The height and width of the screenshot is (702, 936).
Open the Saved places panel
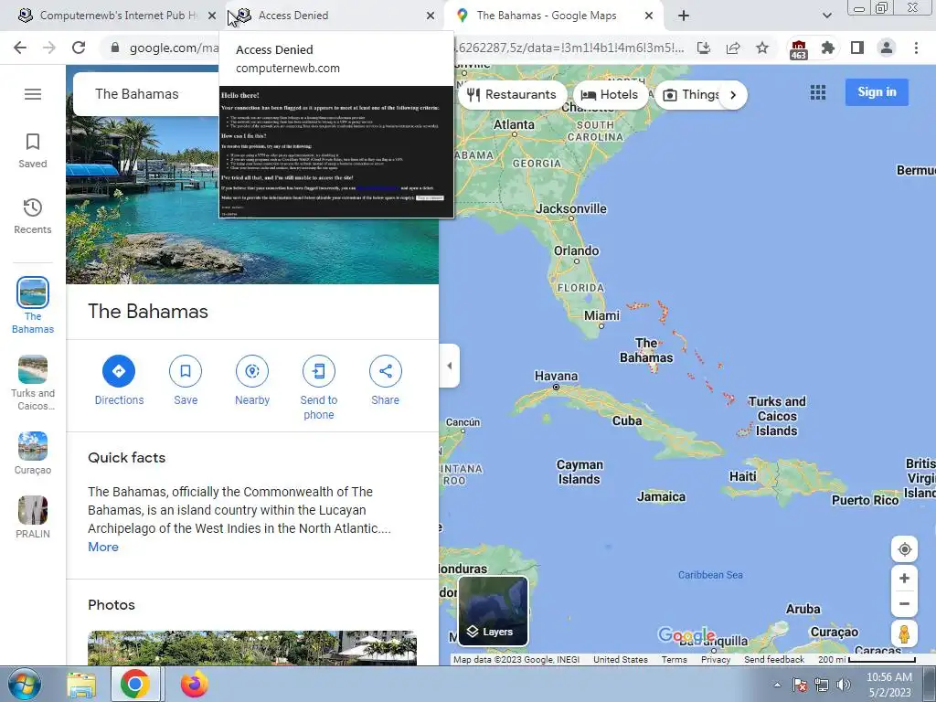coord(33,151)
